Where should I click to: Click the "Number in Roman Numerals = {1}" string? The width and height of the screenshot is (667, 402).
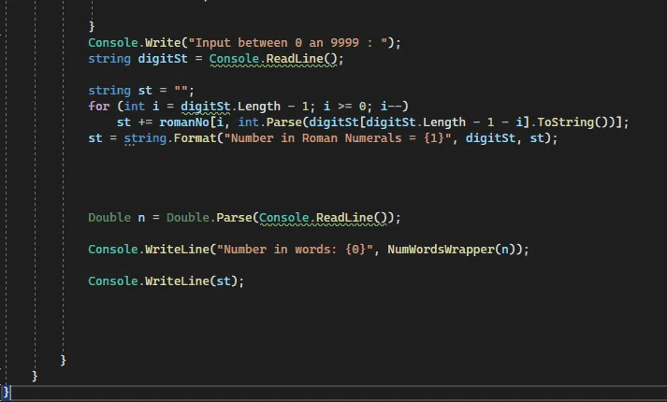pyautogui.click(x=338, y=138)
